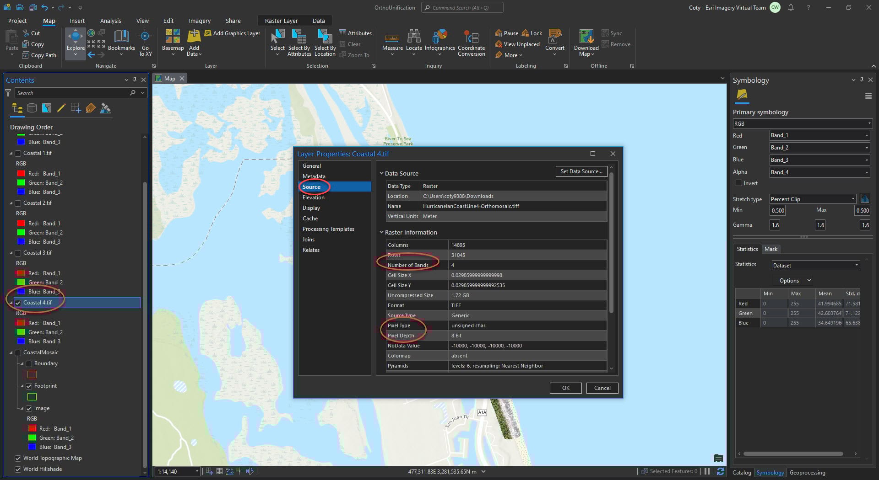Image resolution: width=879 pixels, height=480 pixels.
Task: Click the Download Map icon
Action: coord(586,37)
